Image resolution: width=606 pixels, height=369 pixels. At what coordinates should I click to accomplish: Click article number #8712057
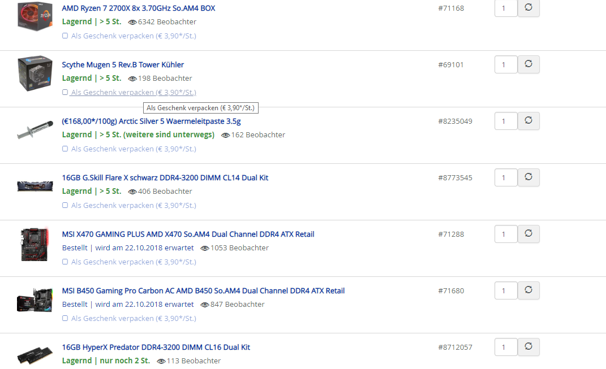pos(455,347)
